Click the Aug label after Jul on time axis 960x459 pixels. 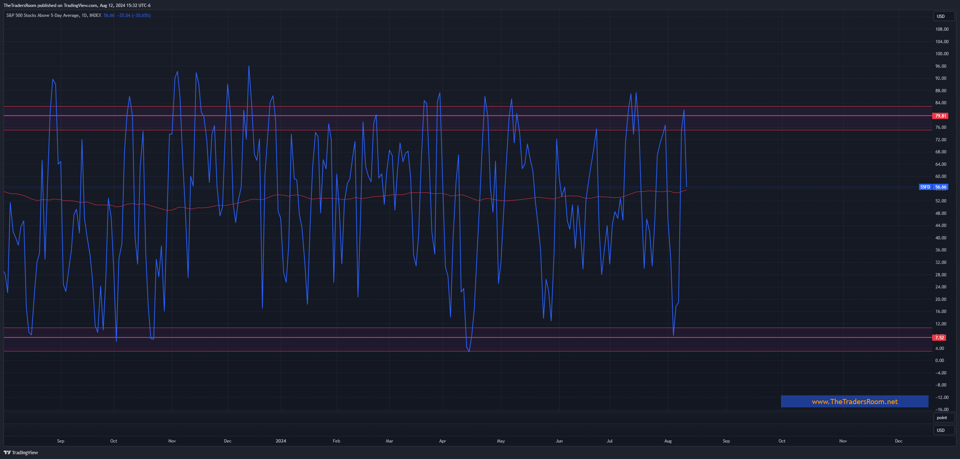point(668,441)
